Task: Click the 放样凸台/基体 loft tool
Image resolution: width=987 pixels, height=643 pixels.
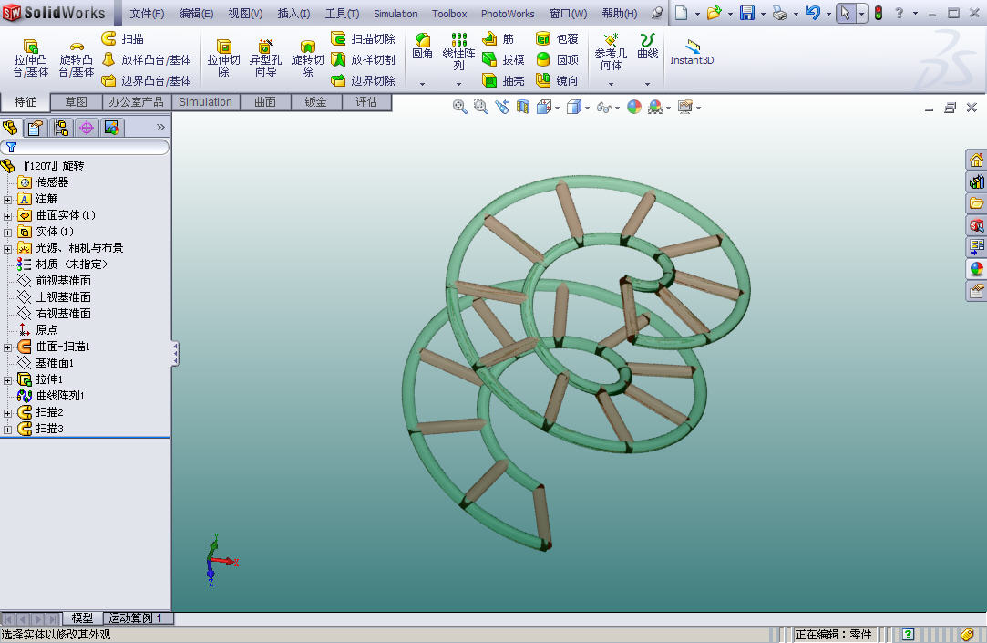Action: (146, 60)
